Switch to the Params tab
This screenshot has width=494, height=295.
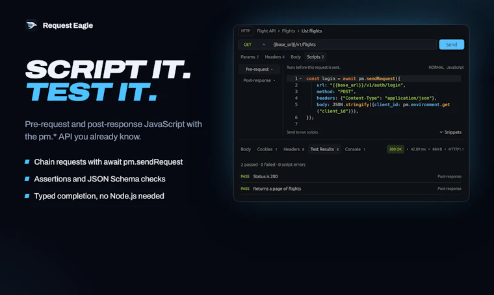(x=250, y=57)
